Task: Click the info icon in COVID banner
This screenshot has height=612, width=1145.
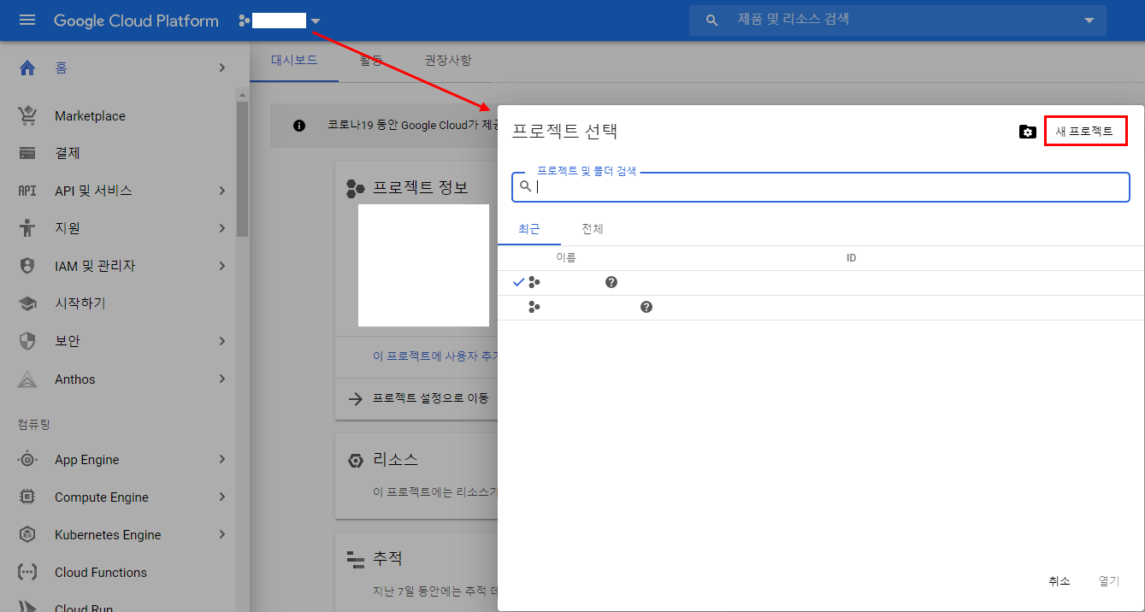Action: (299, 126)
